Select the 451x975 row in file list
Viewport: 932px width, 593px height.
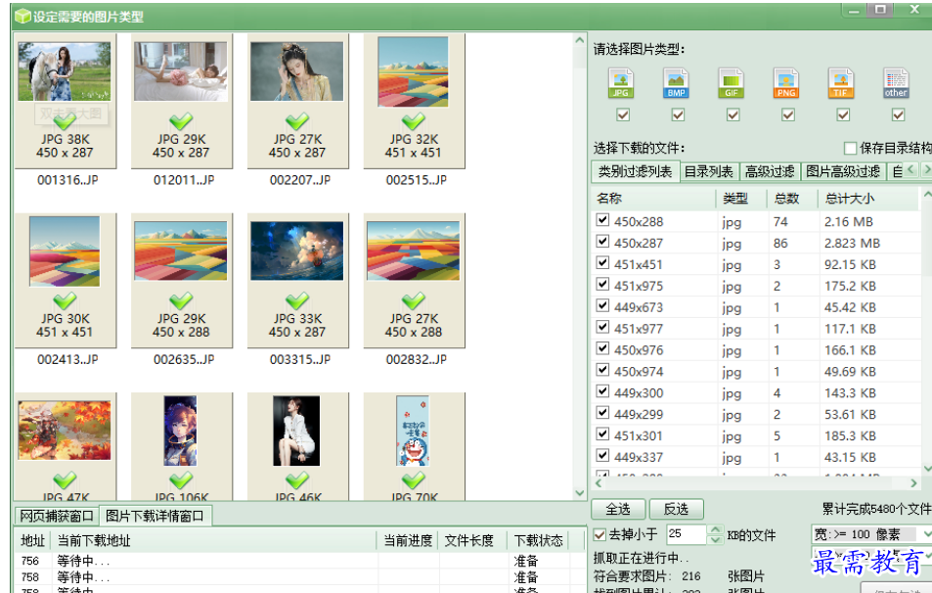(755, 286)
